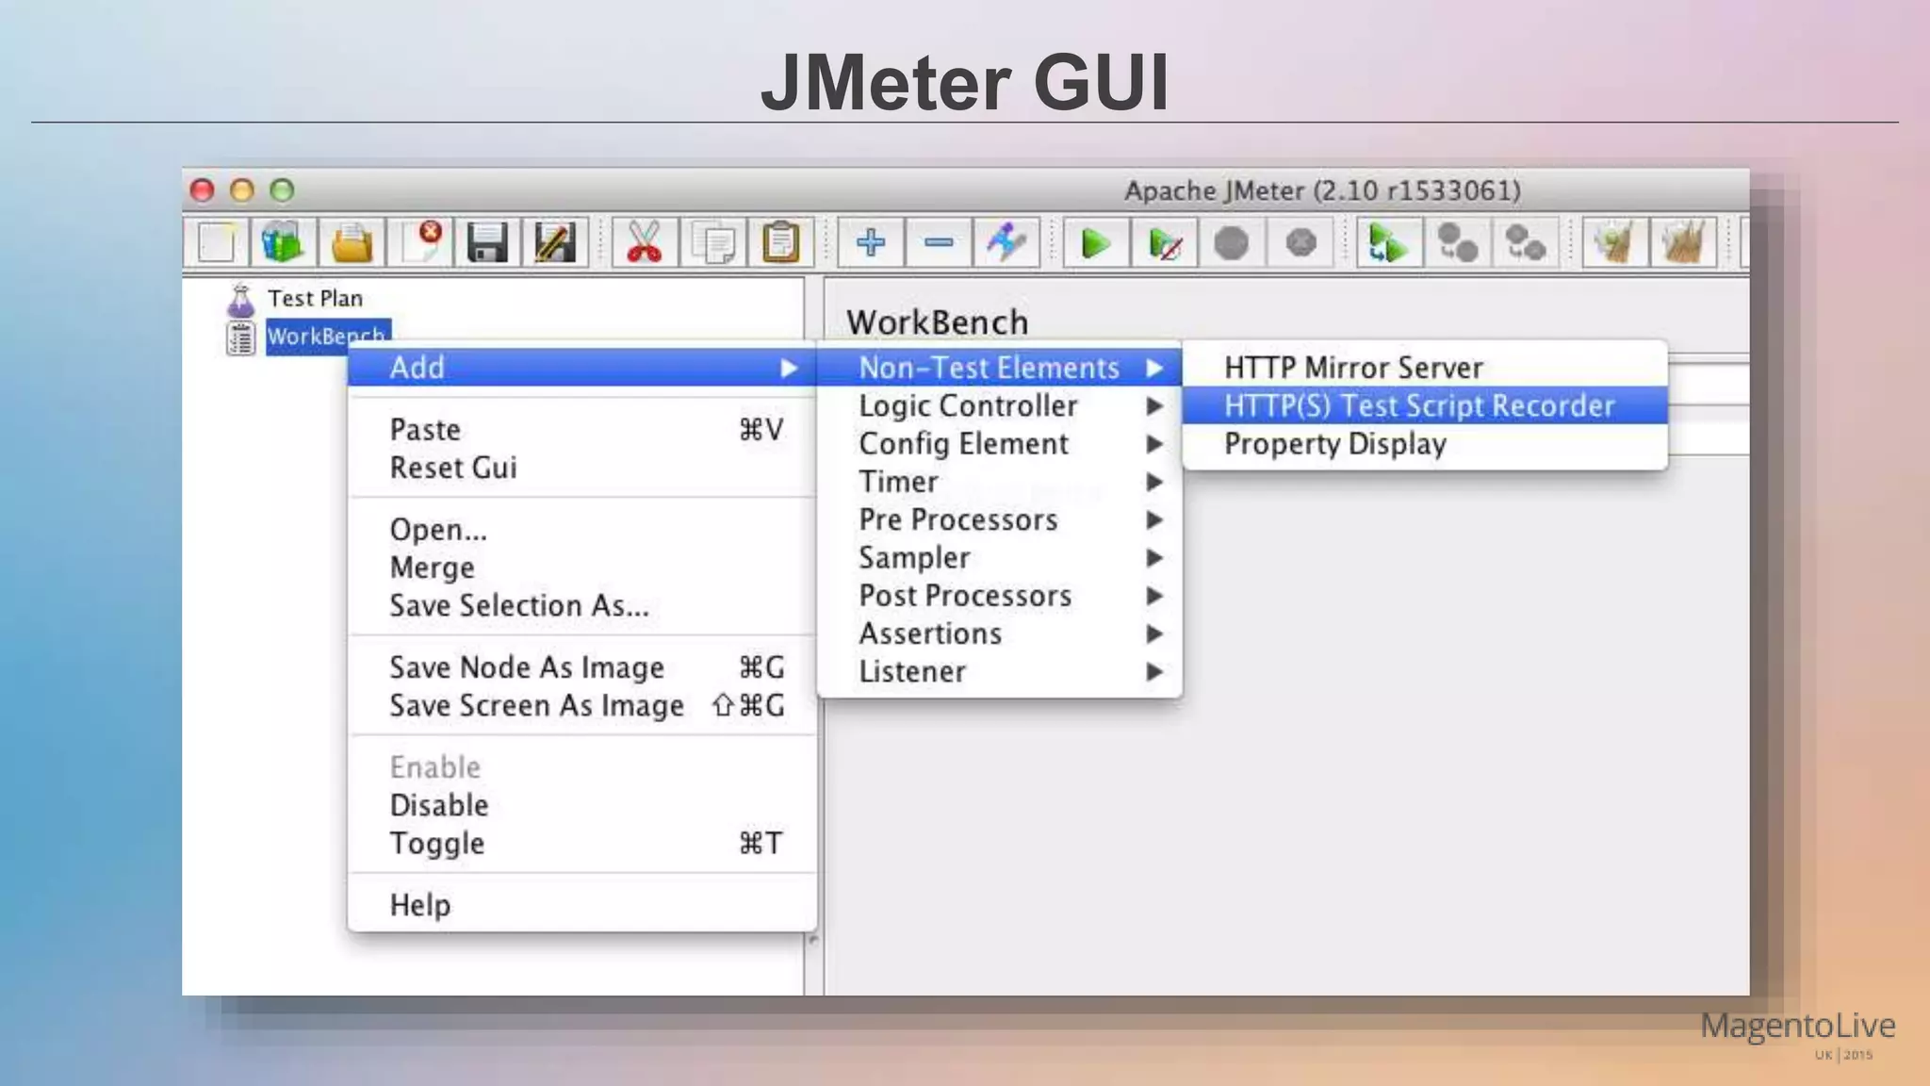Expand Listener submenu
The image size is (1930, 1086).
click(1000, 671)
